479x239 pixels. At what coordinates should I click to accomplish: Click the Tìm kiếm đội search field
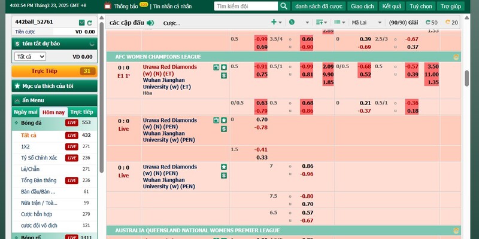point(246,6)
